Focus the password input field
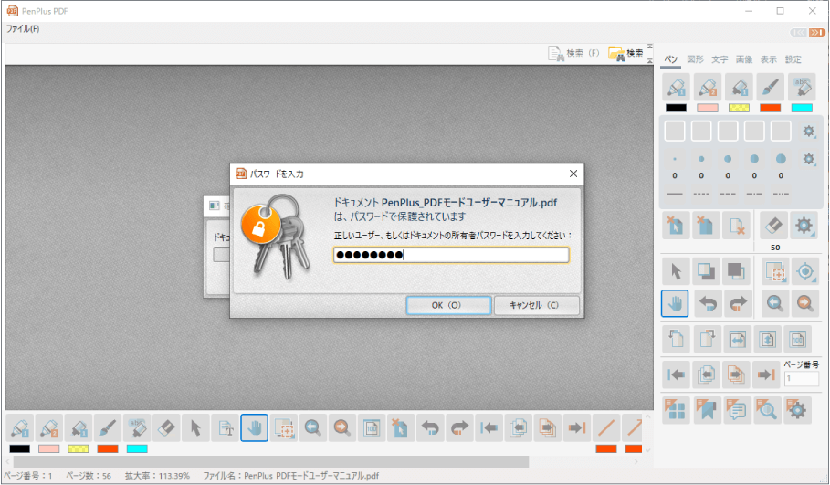The image size is (830, 485). (451, 255)
